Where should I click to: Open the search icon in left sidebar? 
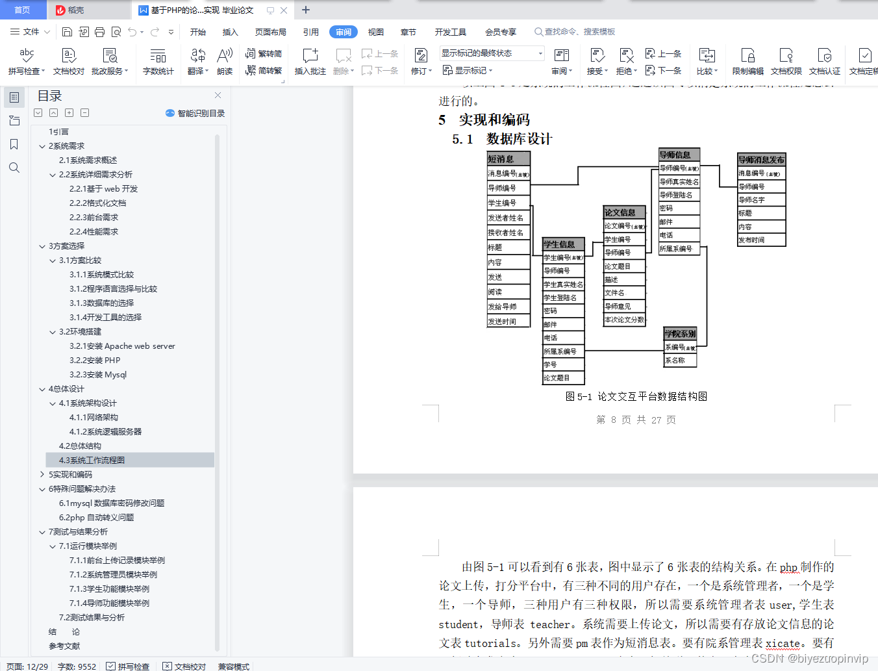tap(14, 168)
